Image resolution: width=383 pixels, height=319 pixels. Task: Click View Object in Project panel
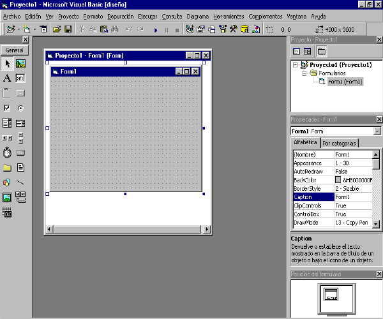tap(307, 52)
